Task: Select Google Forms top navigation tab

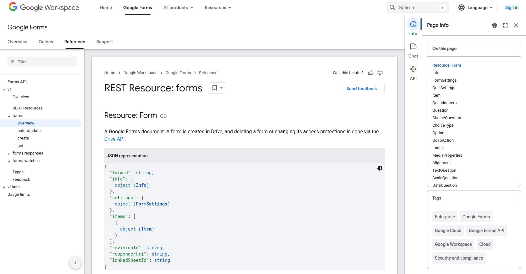Action: point(137,8)
